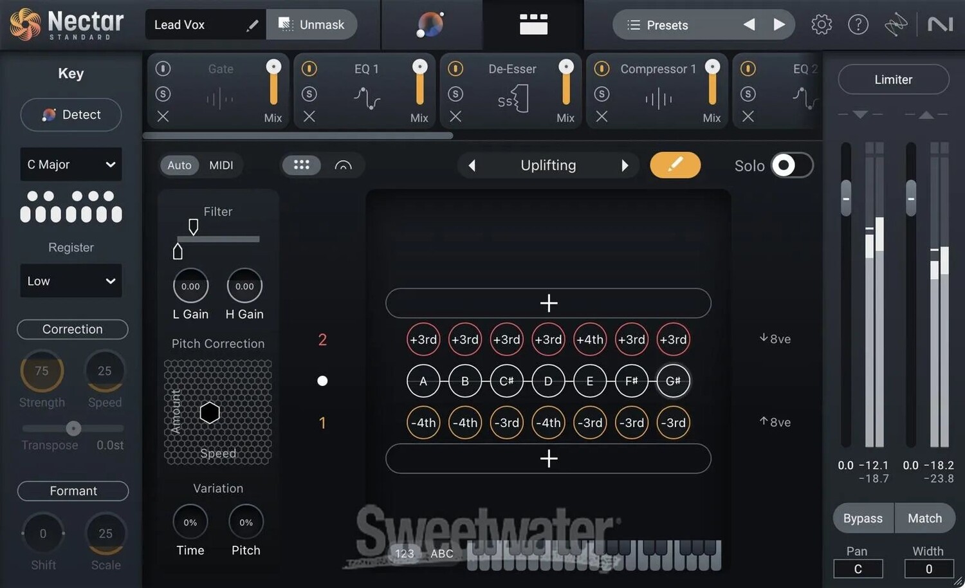Screen dimensions: 965x588
Task: Open the Presets menu
Action: [657, 25]
